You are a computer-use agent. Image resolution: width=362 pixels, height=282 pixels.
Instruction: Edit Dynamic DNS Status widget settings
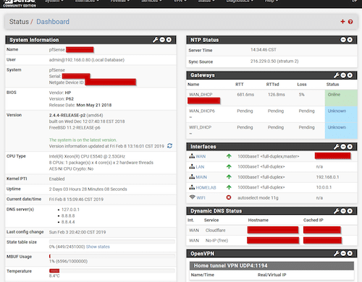tap(337, 211)
